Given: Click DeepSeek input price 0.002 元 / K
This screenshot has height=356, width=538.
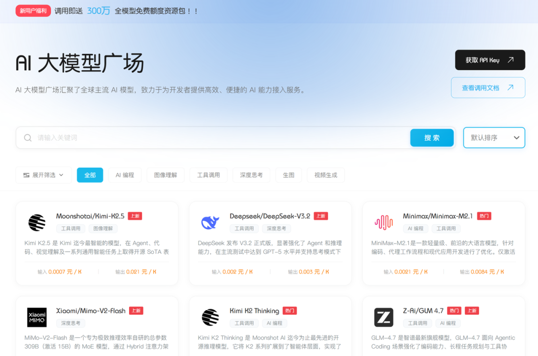Looking at the screenshot, I should click(x=238, y=272).
